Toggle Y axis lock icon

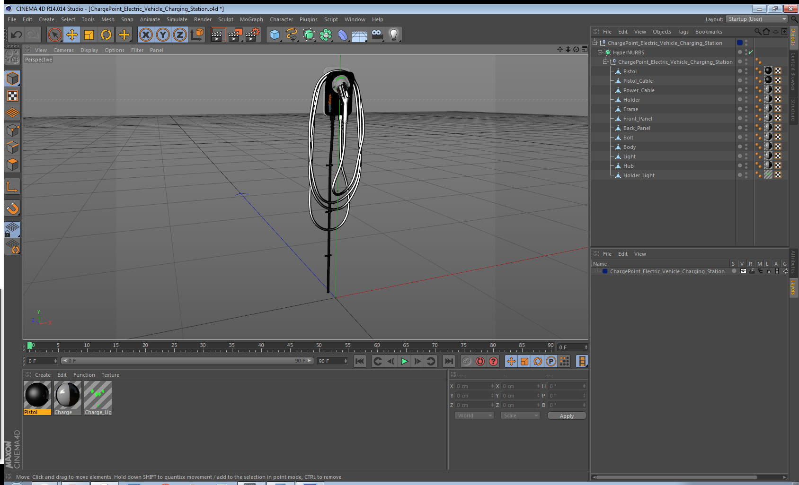(163, 35)
